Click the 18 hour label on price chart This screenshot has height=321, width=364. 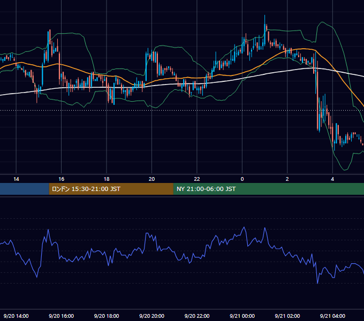107,179
